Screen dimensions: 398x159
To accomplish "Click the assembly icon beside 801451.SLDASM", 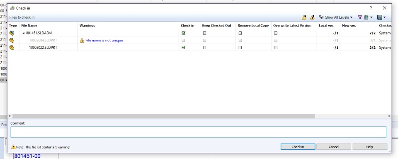I will pos(12,33).
